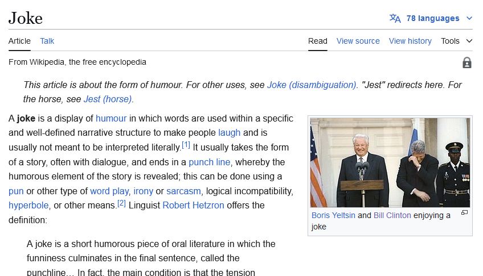483x276 pixels.
Task: Follow the Joke (disambiguation) link
Action: pyautogui.click(x=312, y=85)
